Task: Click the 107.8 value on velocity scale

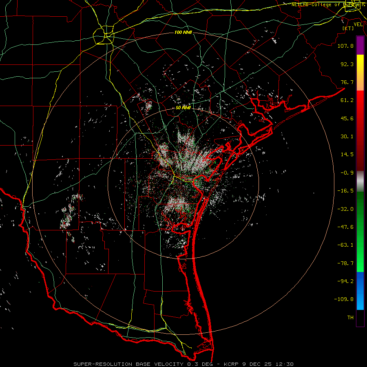Action: tap(345, 46)
